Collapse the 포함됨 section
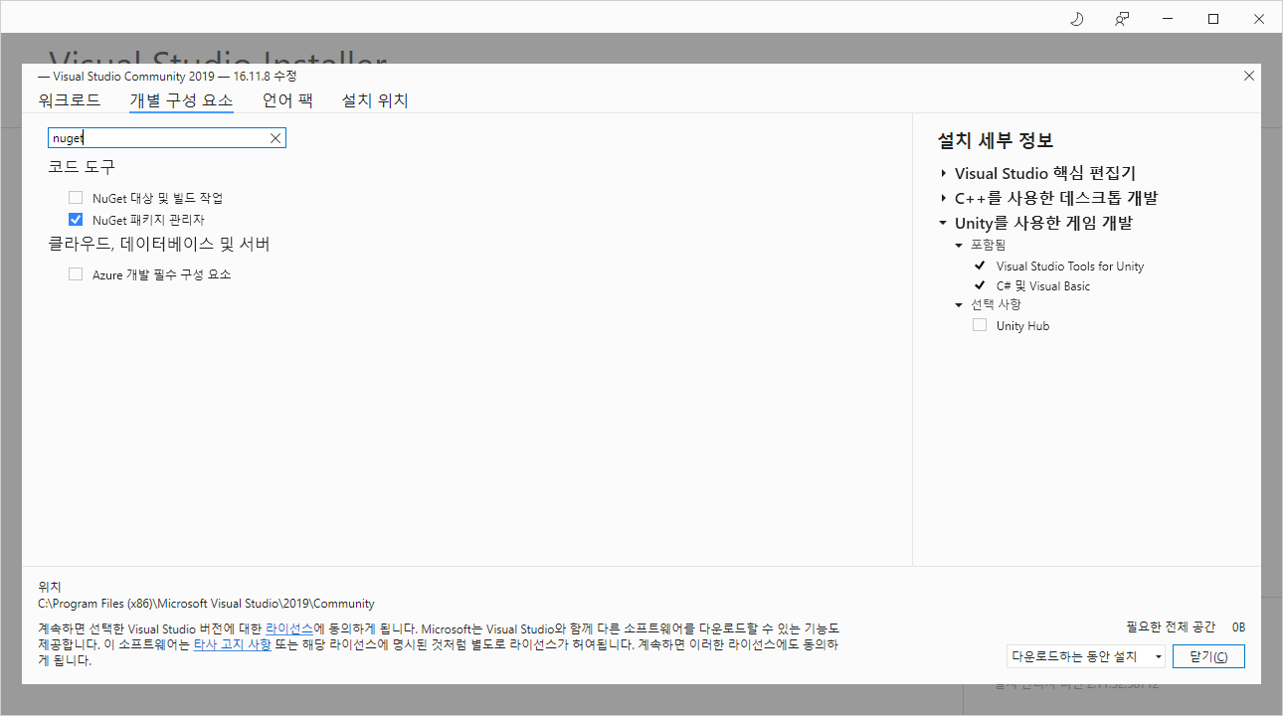This screenshot has width=1283, height=716. pos(959,245)
